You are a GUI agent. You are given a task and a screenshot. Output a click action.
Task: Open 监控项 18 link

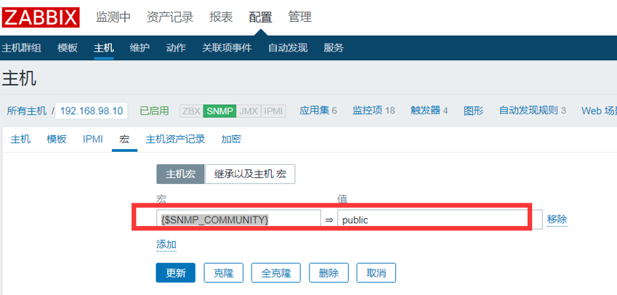[374, 110]
